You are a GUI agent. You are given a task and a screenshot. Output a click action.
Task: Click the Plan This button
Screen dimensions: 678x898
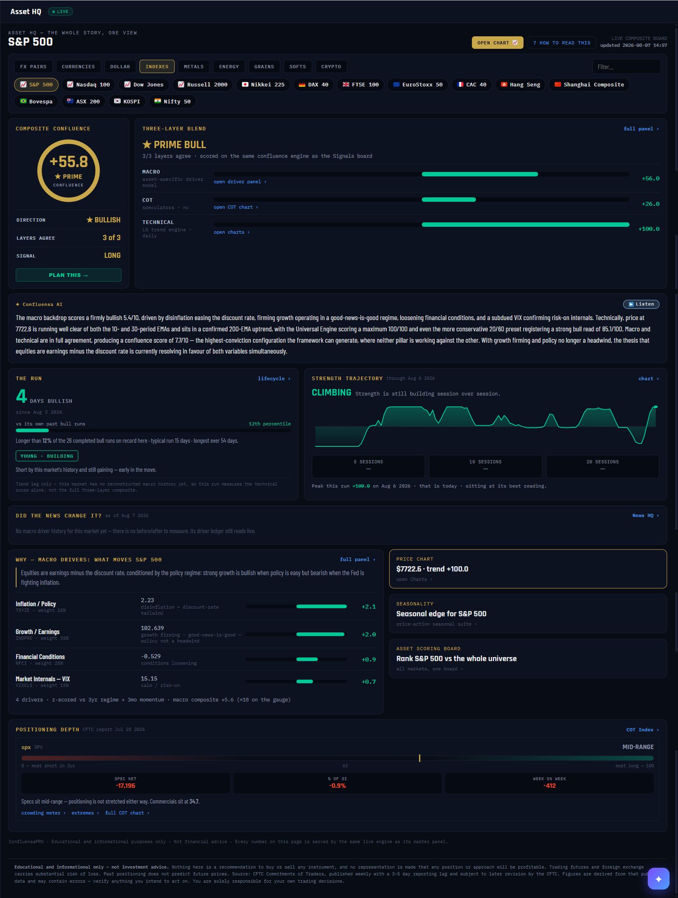point(68,275)
